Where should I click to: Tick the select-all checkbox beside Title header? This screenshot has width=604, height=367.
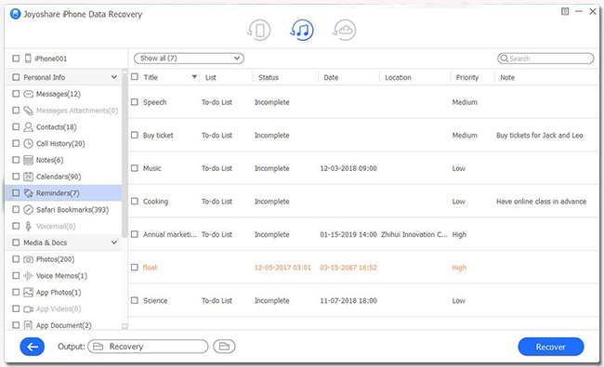[x=135, y=77]
